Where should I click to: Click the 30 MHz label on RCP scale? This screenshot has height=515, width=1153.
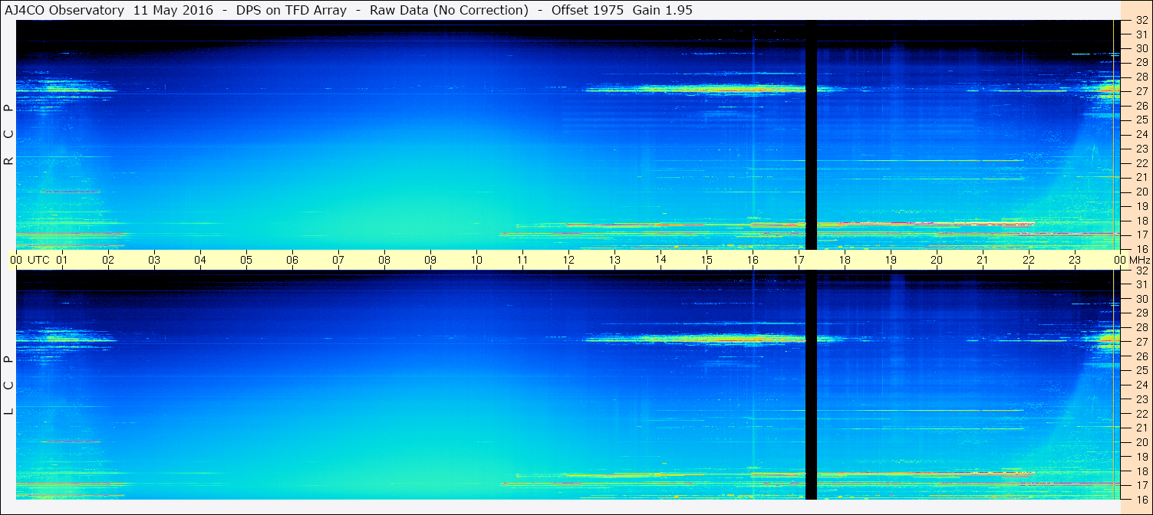point(1141,48)
